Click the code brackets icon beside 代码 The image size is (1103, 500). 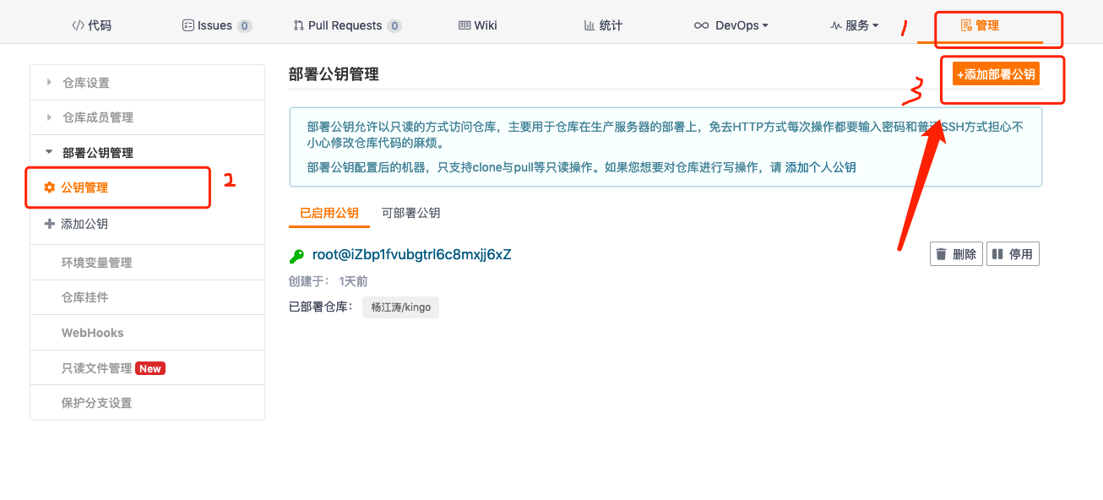tap(78, 25)
